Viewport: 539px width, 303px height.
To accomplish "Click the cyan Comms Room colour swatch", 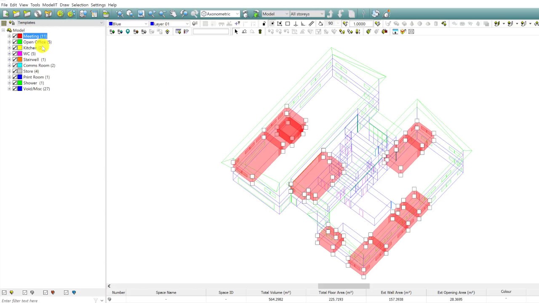I will click(20, 66).
